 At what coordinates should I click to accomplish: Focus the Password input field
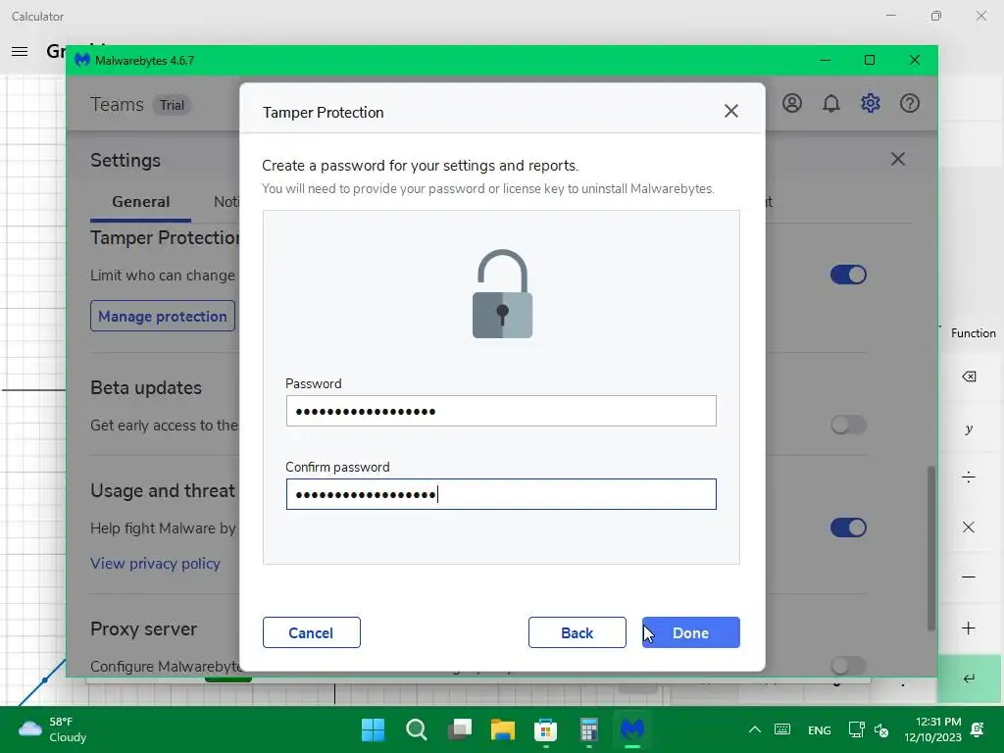coord(501,411)
